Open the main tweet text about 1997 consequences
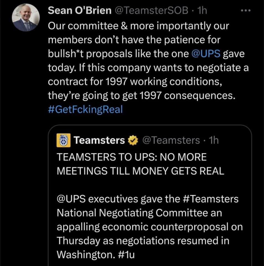264x266 pixels. (x=148, y=61)
